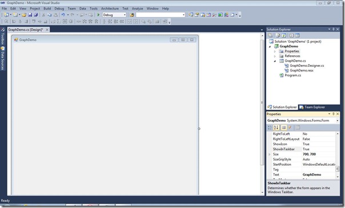Viewport: 345px width, 208px height.
Task: Open the Undo history dropdown arrow
Action: click(x=68, y=15)
